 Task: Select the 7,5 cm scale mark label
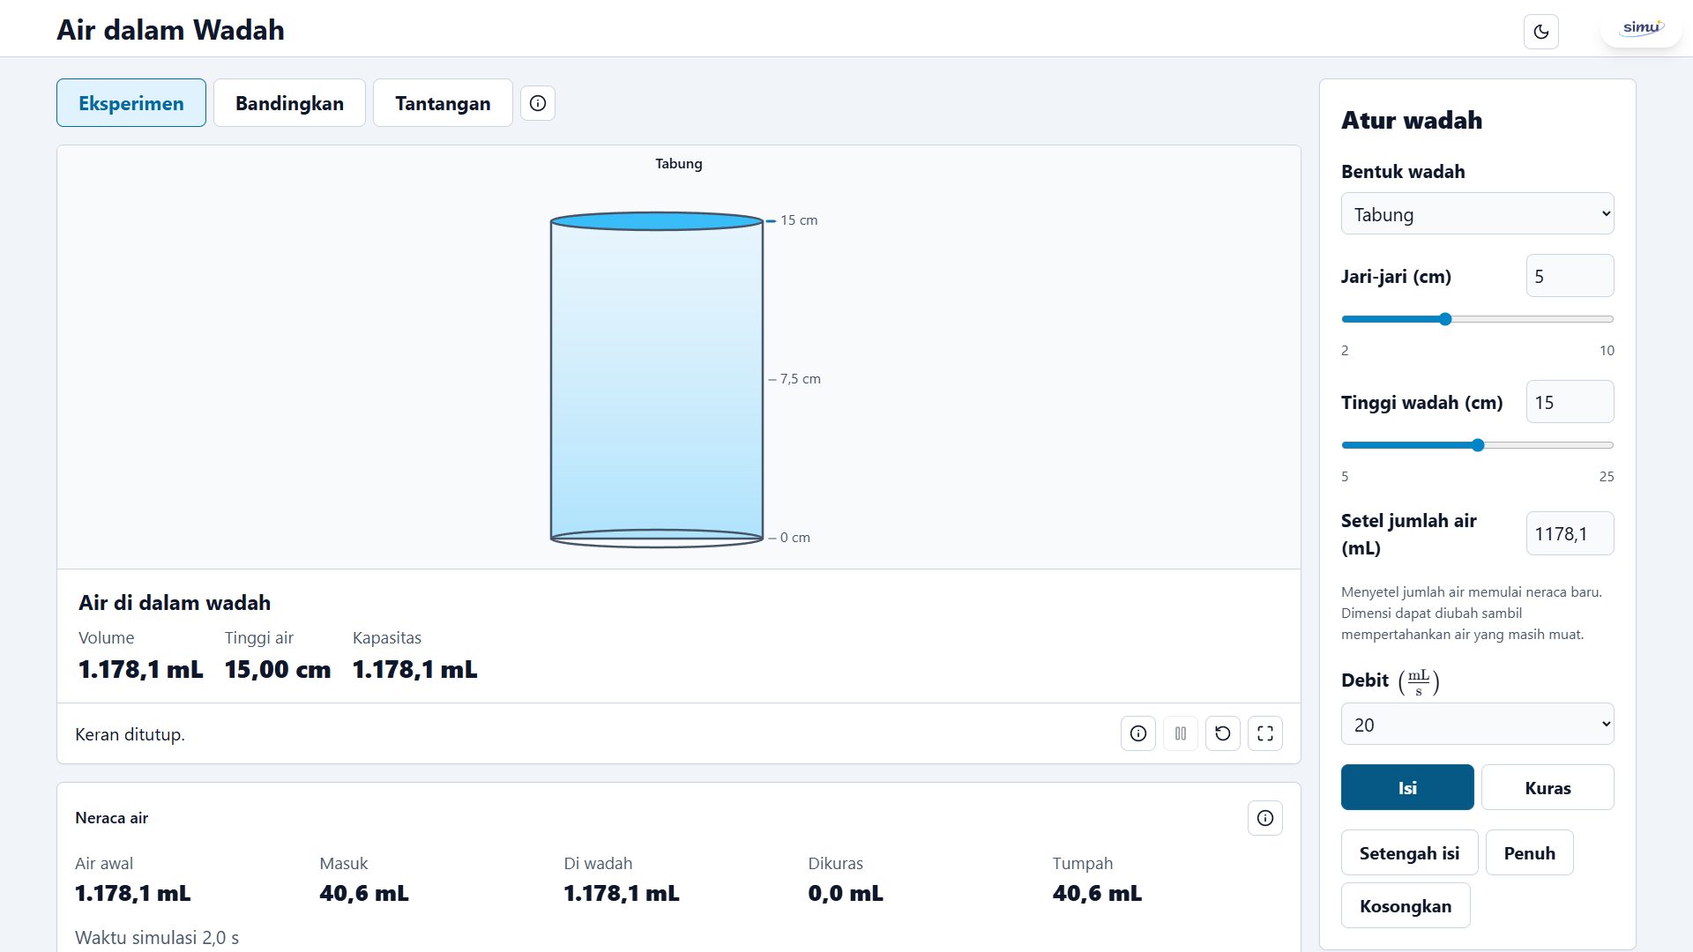point(800,379)
